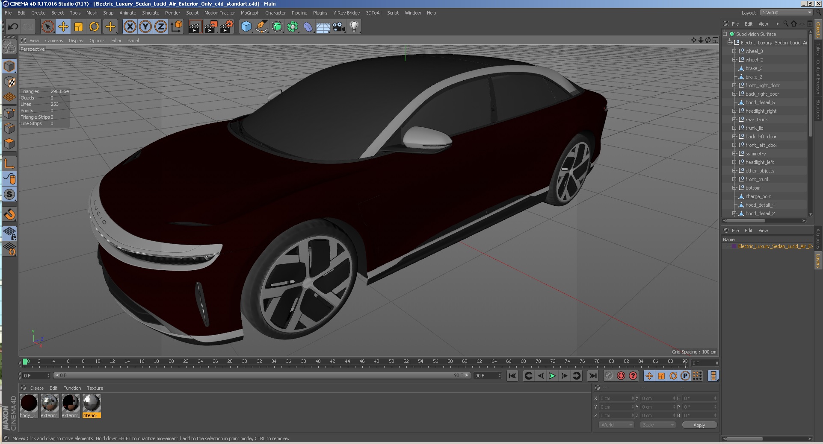Go to end of animation button
This screenshot has height=444, width=823.
(592, 376)
